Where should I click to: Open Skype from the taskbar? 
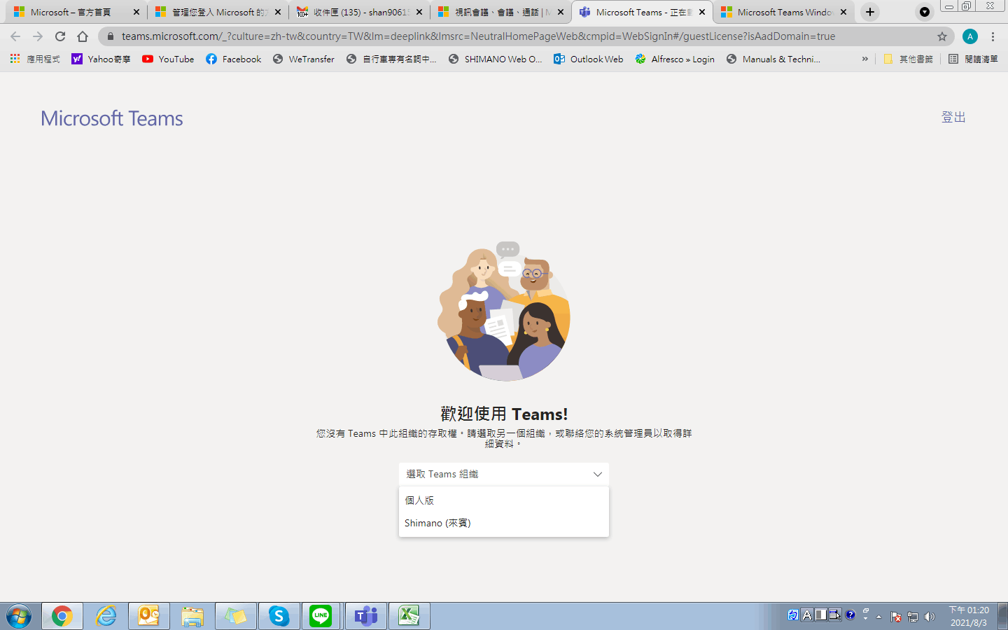[279, 616]
